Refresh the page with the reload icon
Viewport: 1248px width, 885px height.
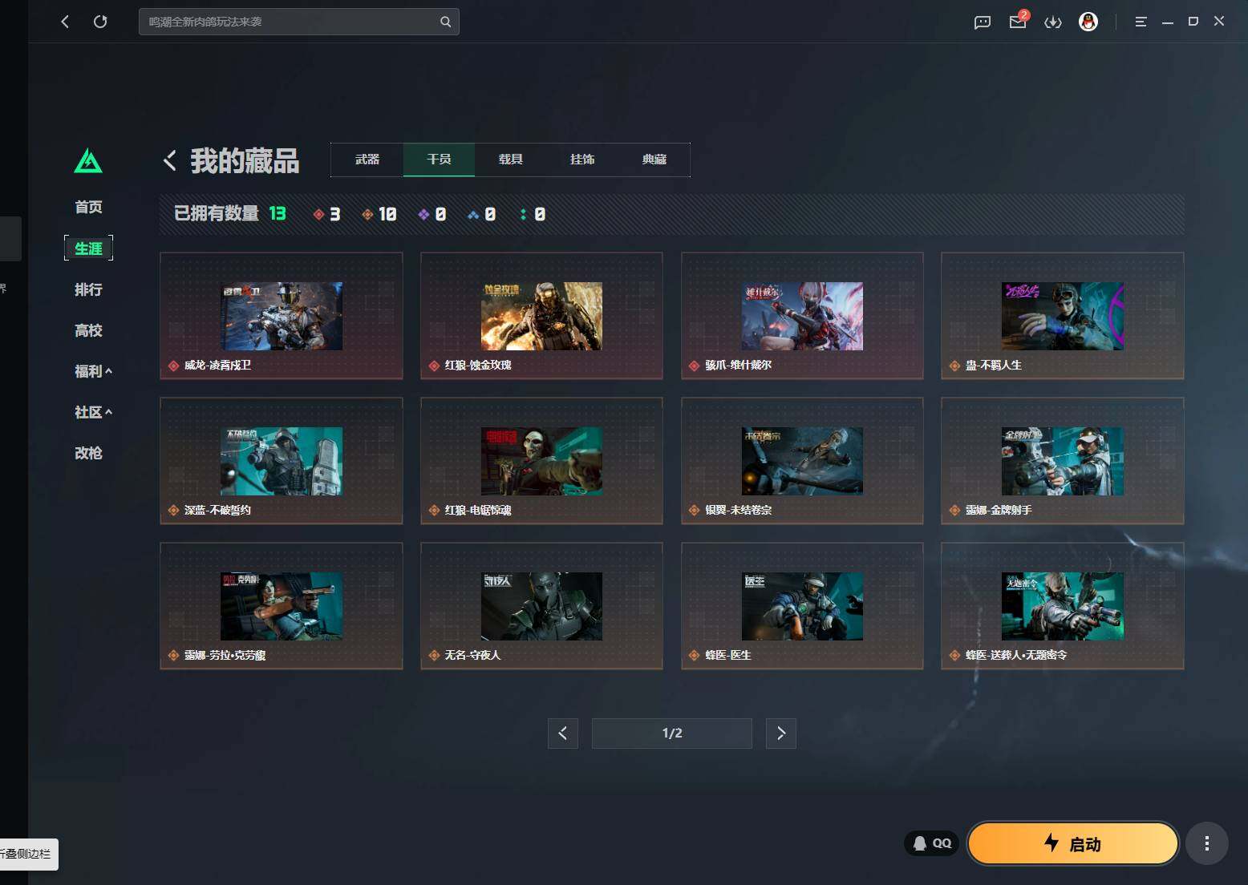pyautogui.click(x=100, y=22)
